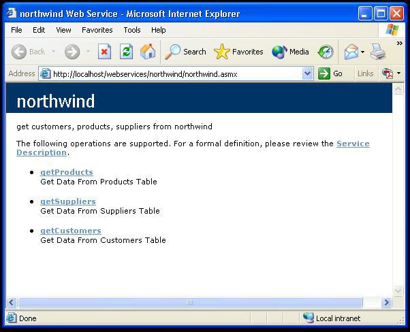Go to Home page icon
Screen dimensions: 410x332
[x=148, y=52]
